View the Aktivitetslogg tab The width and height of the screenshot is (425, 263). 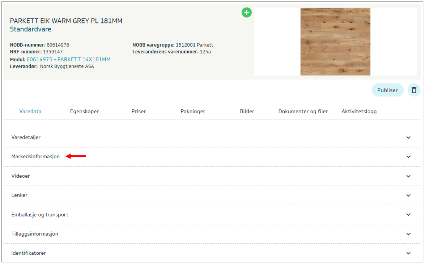[359, 111]
